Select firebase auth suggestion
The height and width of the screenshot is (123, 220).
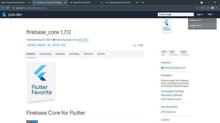point(202,26)
